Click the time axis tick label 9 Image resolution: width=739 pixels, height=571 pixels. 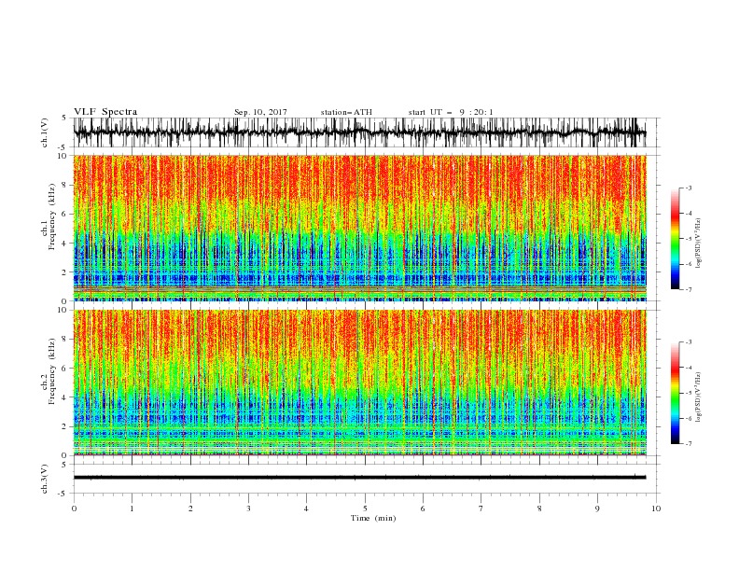tap(597, 508)
